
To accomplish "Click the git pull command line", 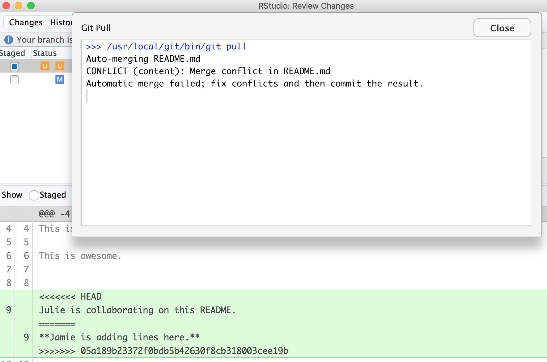I will coord(166,46).
